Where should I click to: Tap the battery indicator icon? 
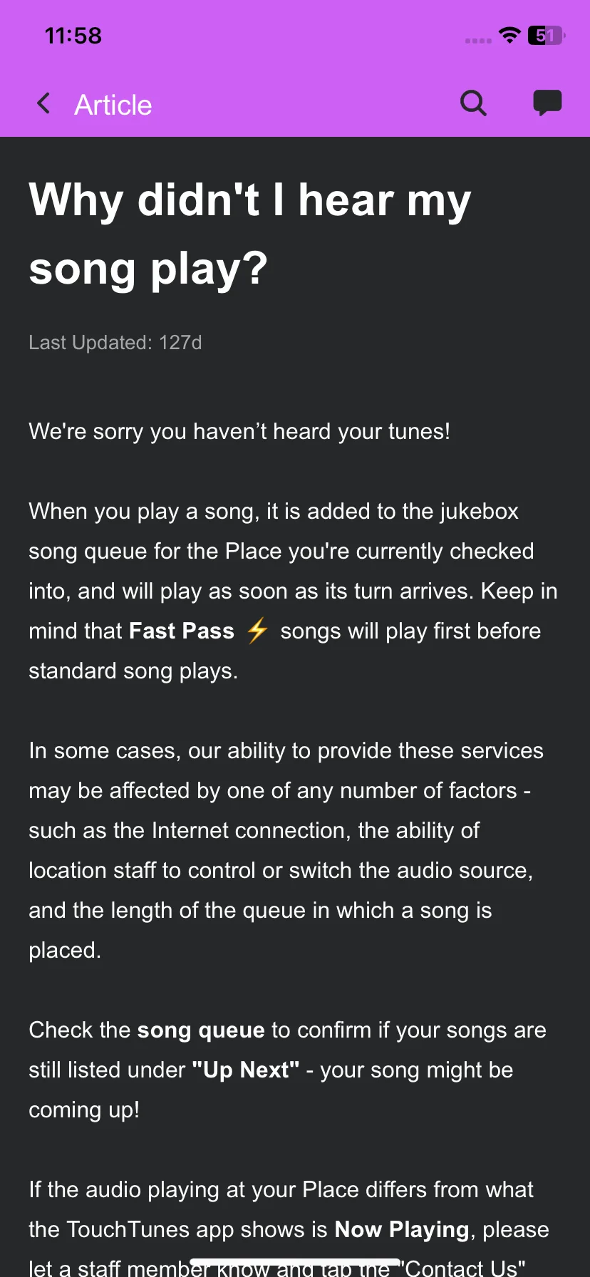546,35
